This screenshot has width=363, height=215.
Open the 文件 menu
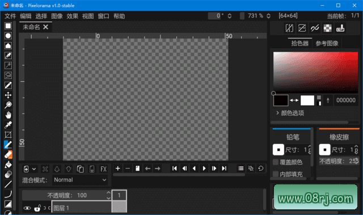pos(10,16)
